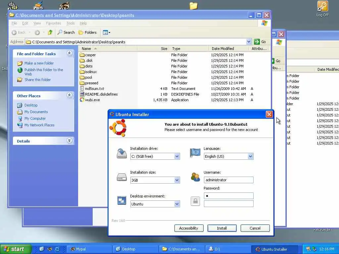This screenshot has height=254, width=339.
Task: Open the Edit menu
Action: point(25,23)
